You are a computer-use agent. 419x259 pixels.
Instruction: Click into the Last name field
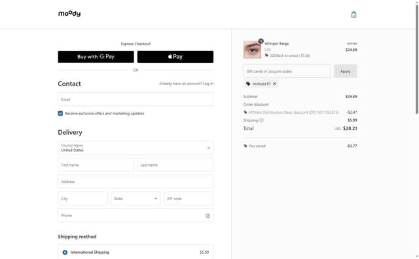175,165
